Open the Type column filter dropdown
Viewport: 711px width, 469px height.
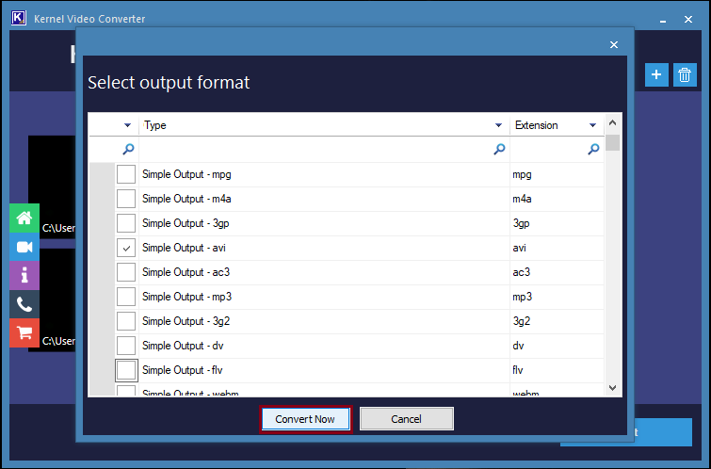499,125
